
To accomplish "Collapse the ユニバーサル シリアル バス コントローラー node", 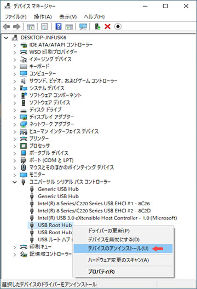I will 15,182.
